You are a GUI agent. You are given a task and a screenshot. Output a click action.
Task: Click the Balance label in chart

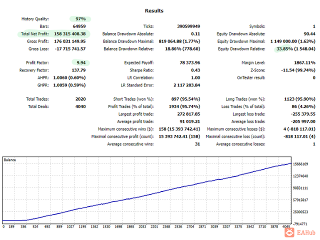coord(9,160)
